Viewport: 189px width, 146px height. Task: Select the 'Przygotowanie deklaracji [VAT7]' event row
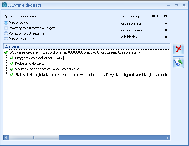coord(39,58)
